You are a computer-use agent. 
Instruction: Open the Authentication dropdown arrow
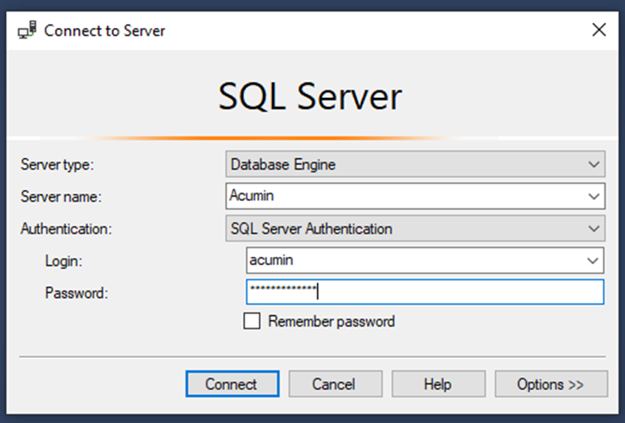(594, 229)
